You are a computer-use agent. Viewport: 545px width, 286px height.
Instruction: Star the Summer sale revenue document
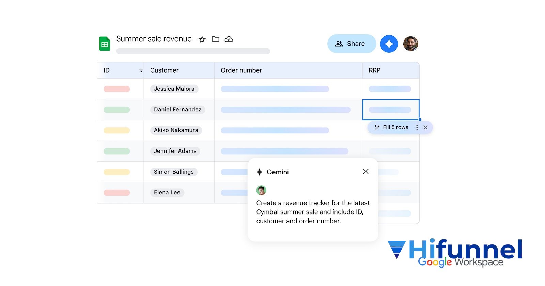click(202, 39)
